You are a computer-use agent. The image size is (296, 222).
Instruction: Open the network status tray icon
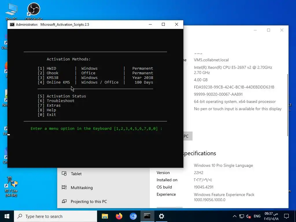point(241,216)
